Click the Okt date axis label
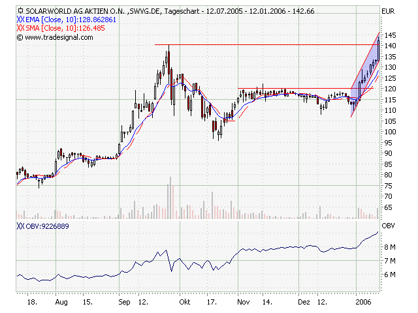418x313 pixels. [185, 302]
